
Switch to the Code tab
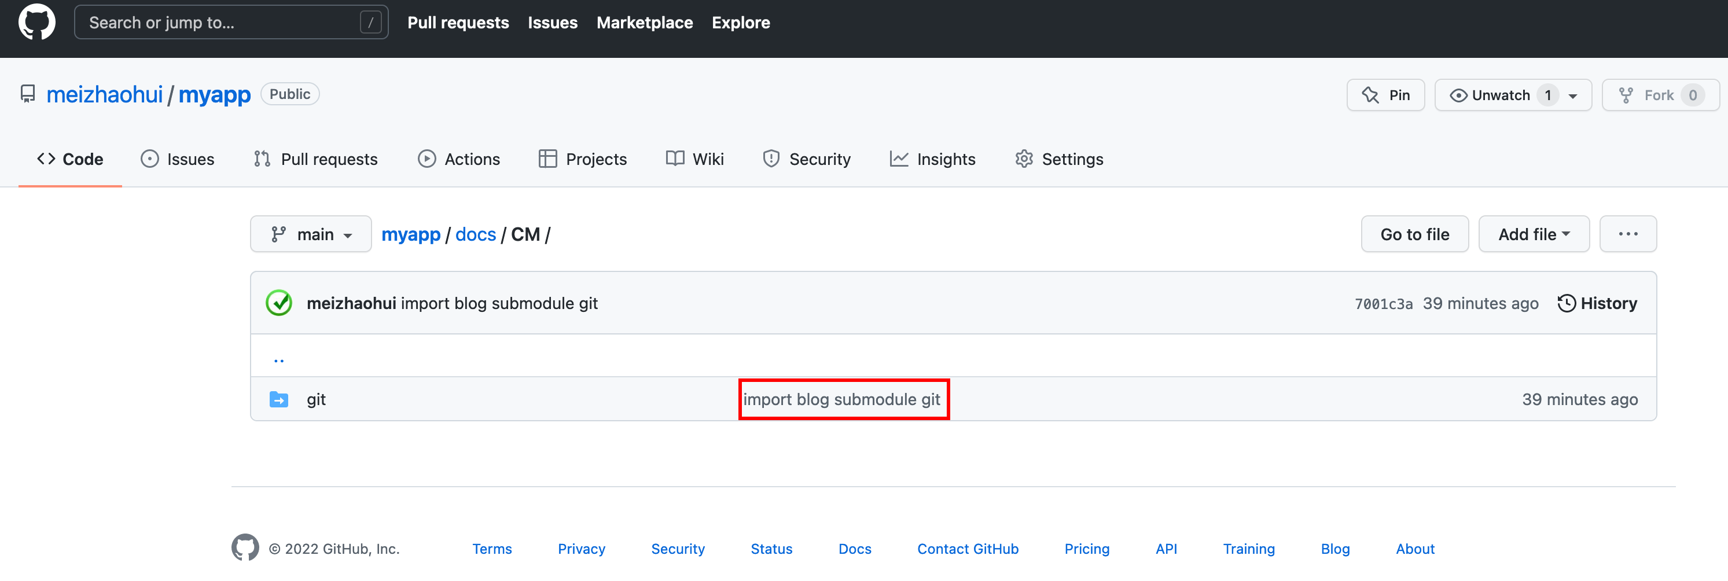click(70, 159)
